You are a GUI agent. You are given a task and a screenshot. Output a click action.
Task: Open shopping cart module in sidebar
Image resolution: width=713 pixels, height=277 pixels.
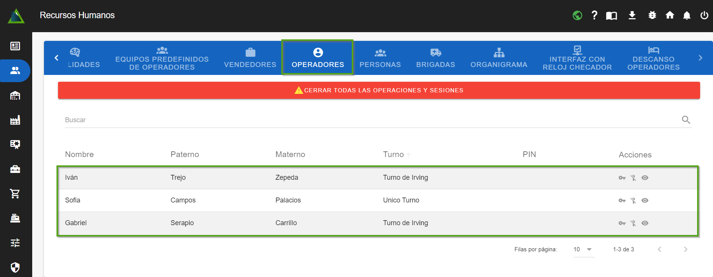[15, 194]
